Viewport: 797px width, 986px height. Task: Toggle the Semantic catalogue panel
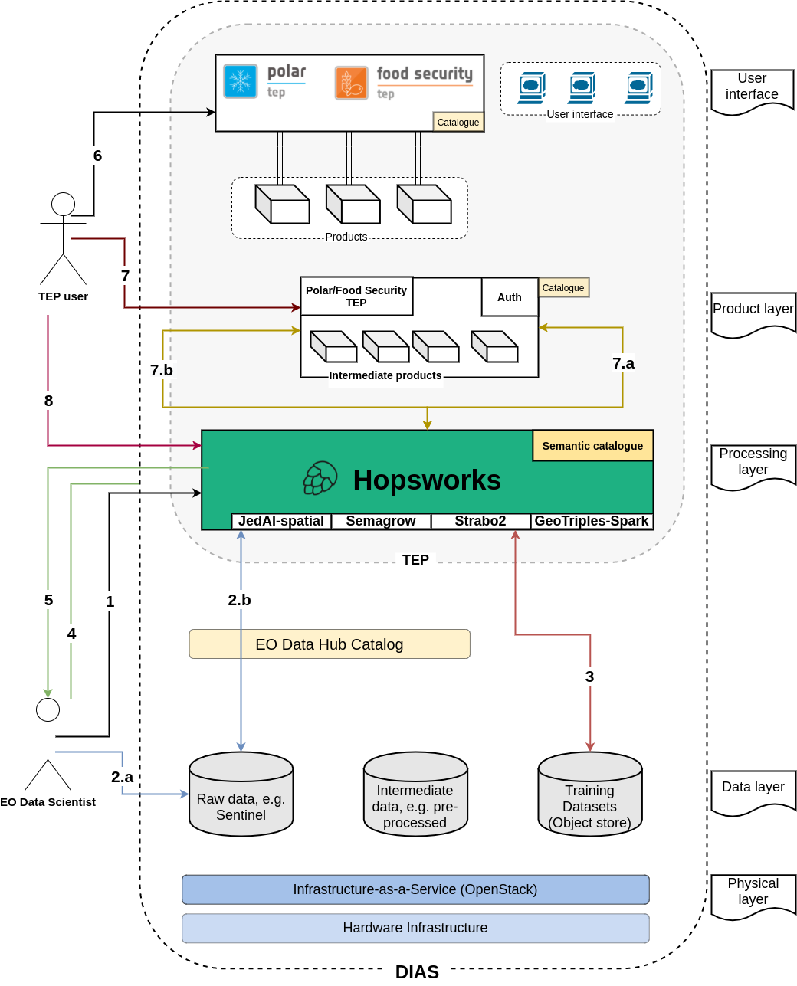592,445
